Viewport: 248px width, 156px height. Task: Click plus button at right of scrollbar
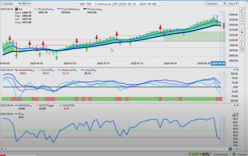[x=237, y=149]
